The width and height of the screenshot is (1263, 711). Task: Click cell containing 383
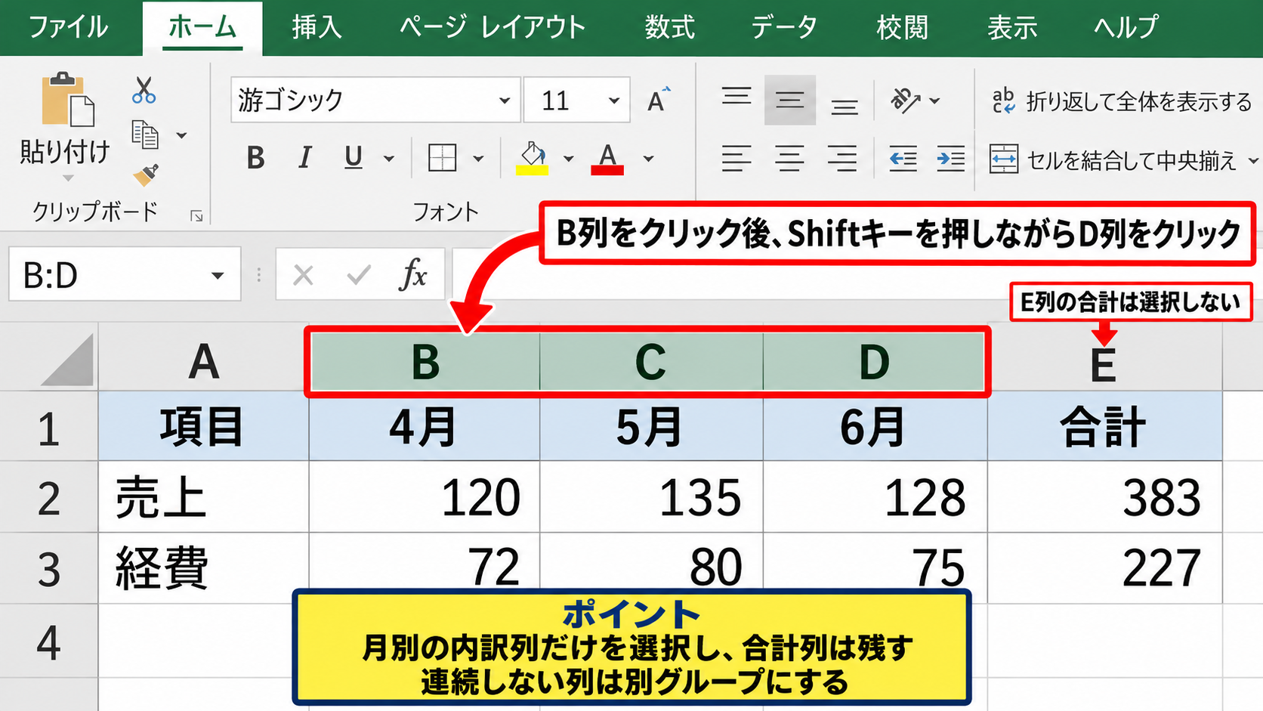tap(1104, 497)
